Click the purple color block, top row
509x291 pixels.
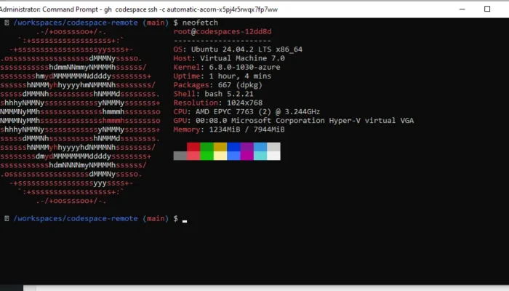pos(247,147)
